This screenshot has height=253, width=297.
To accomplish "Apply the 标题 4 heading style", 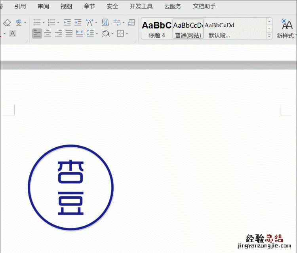I will tap(157, 29).
